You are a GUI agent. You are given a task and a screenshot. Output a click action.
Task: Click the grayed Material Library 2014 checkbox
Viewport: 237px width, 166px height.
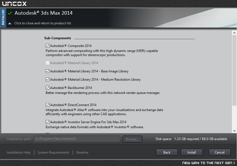(x=47, y=63)
